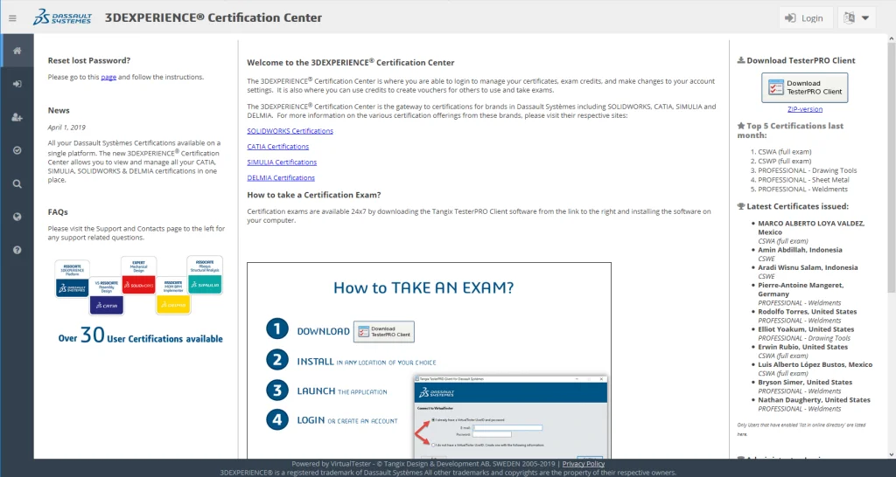The height and width of the screenshot is (477, 896).
Task: Click Download TesterPRO Client in exam guide
Action: 384,331
